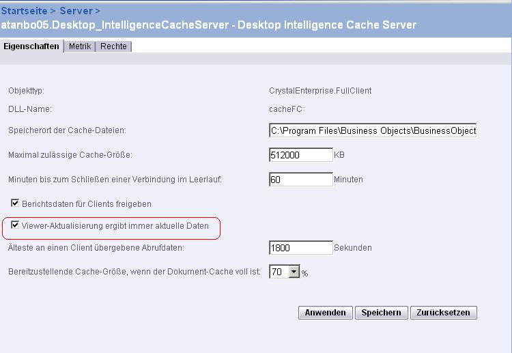Viewport: 512px width, 353px height.
Task: Click the Maximal zulässige Cache-Größe label
Action: tap(70, 155)
